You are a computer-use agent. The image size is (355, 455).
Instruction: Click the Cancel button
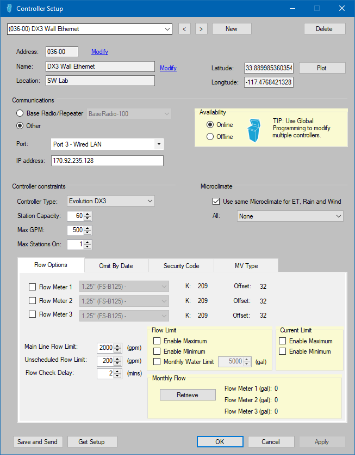[271, 442]
